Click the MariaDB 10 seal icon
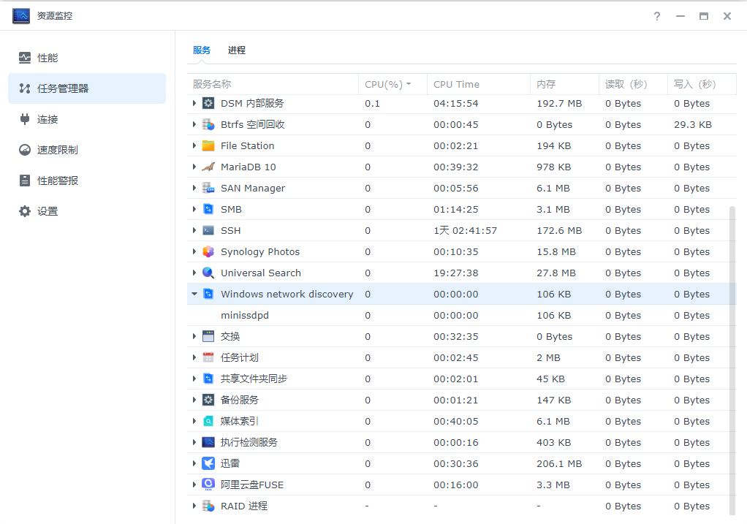Image resolution: width=747 pixels, height=524 pixels. tap(208, 167)
